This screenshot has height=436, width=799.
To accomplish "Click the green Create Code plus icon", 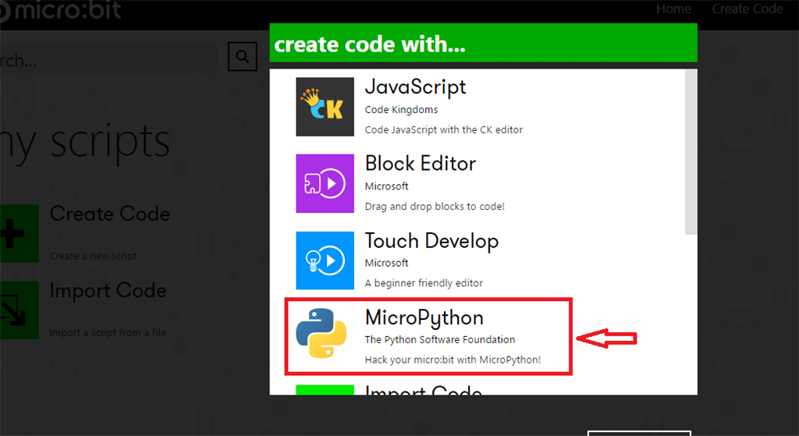I will 20,233.
